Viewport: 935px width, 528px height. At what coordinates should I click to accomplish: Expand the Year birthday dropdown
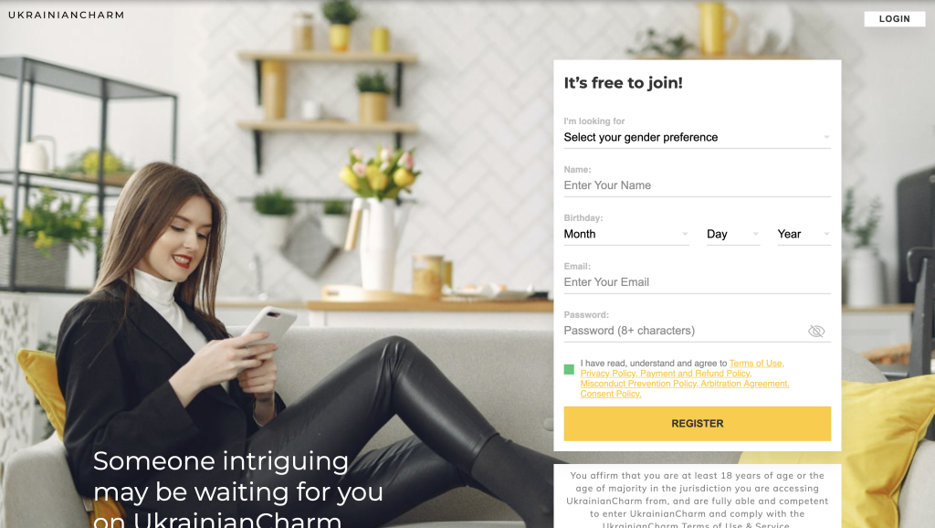tap(804, 234)
